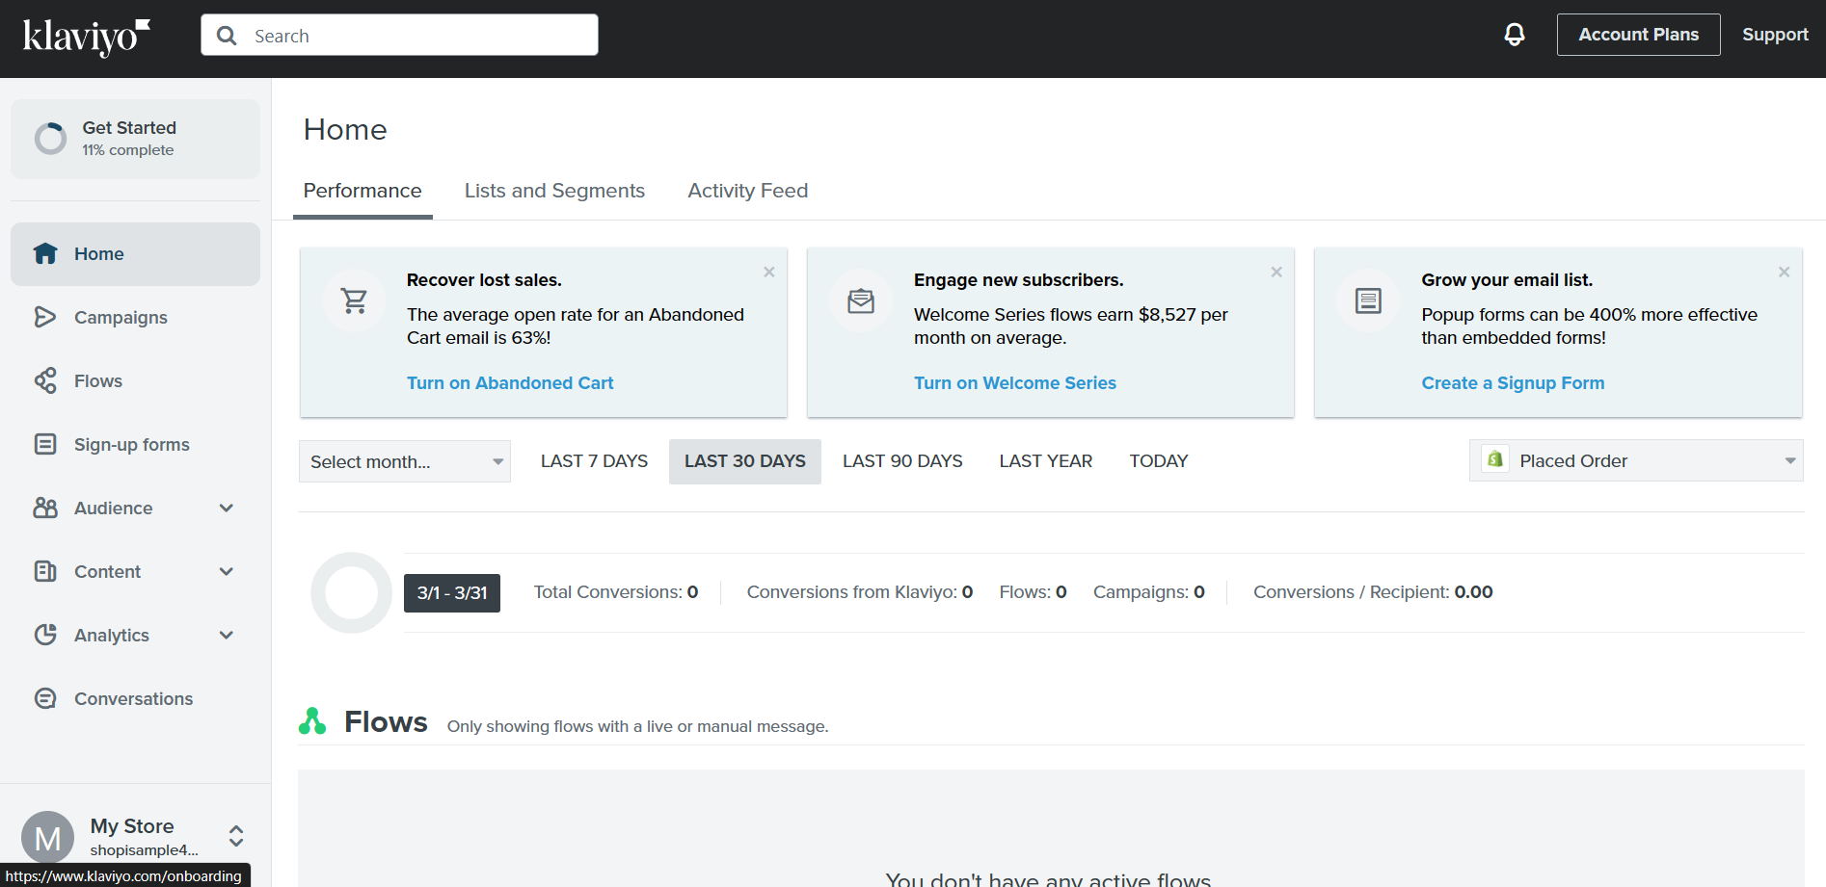Click into the Search field
This screenshot has height=887, width=1826.
[399, 35]
